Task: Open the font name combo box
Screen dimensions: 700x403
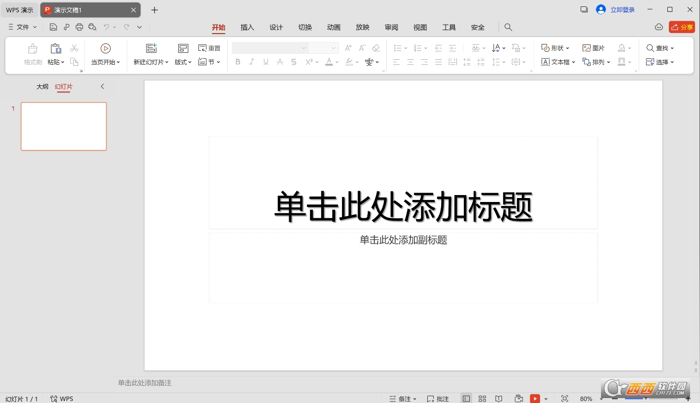Action: [x=270, y=48]
